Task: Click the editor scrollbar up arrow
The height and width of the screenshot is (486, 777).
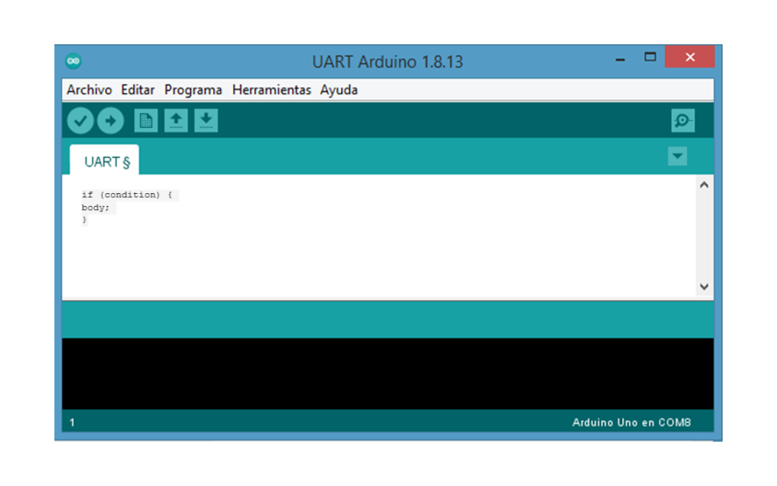Action: [x=704, y=185]
